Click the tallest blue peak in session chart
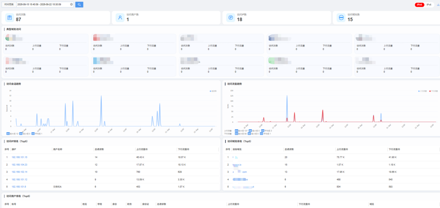This screenshot has width=440, height=208. tap(101, 96)
